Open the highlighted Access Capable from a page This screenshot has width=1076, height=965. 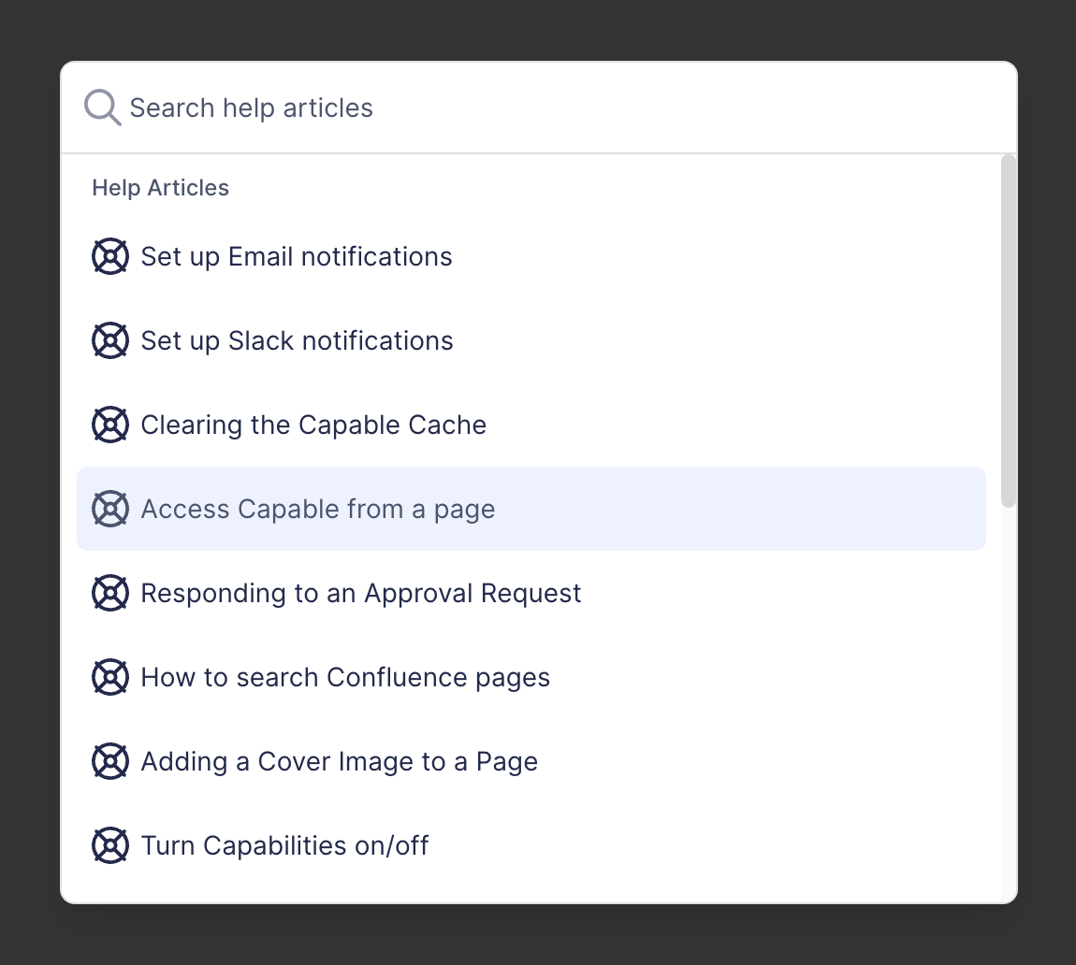click(318, 509)
